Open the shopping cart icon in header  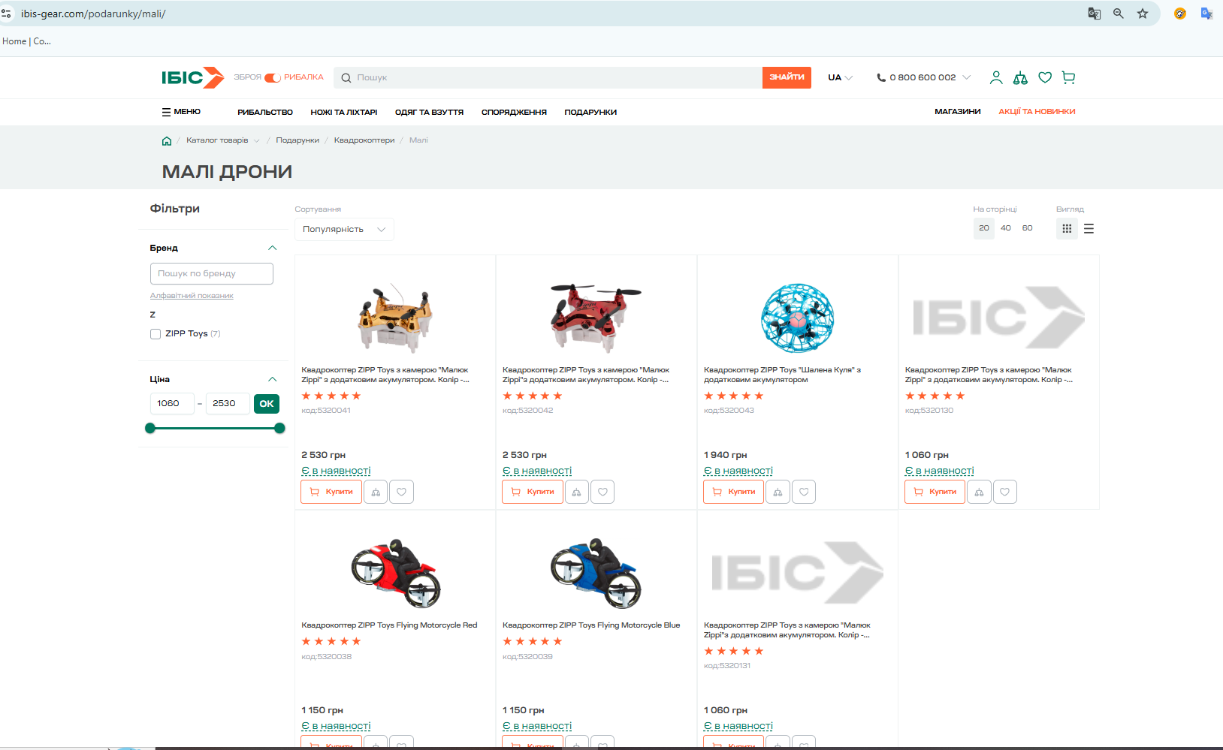tap(1069, 77)
